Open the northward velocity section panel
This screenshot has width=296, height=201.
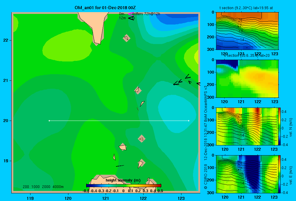(247, 126)
